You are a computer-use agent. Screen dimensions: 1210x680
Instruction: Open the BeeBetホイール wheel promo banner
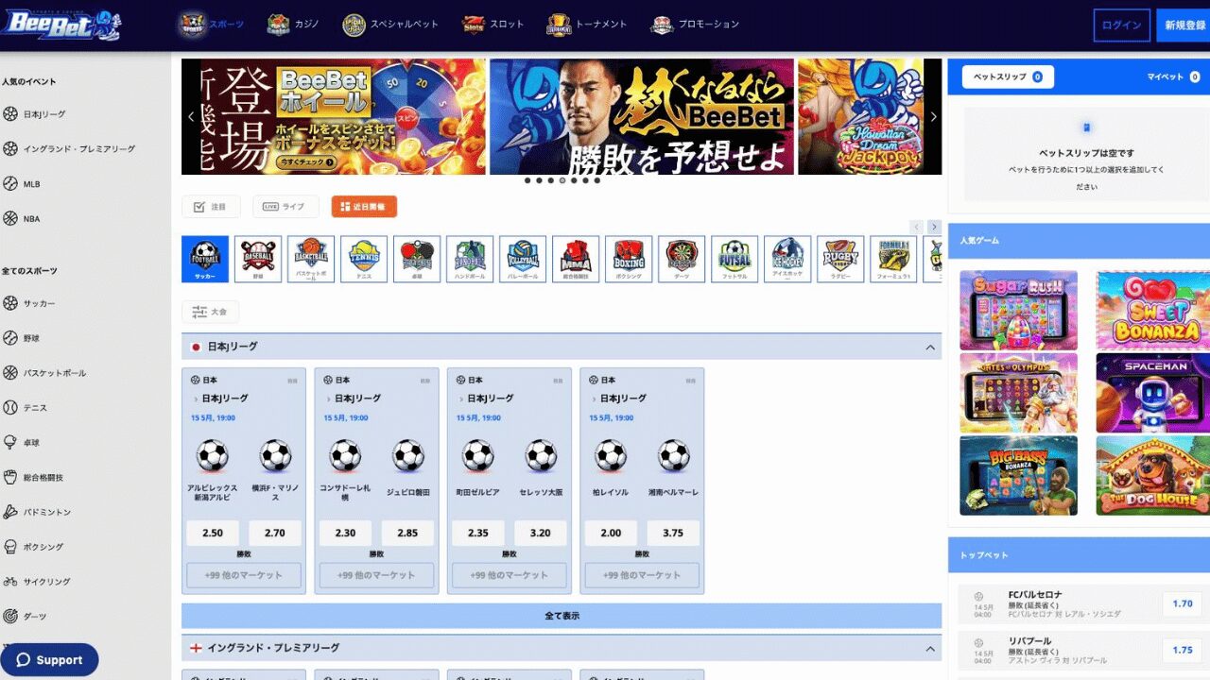pyautogui.click(x=334, y=117)
